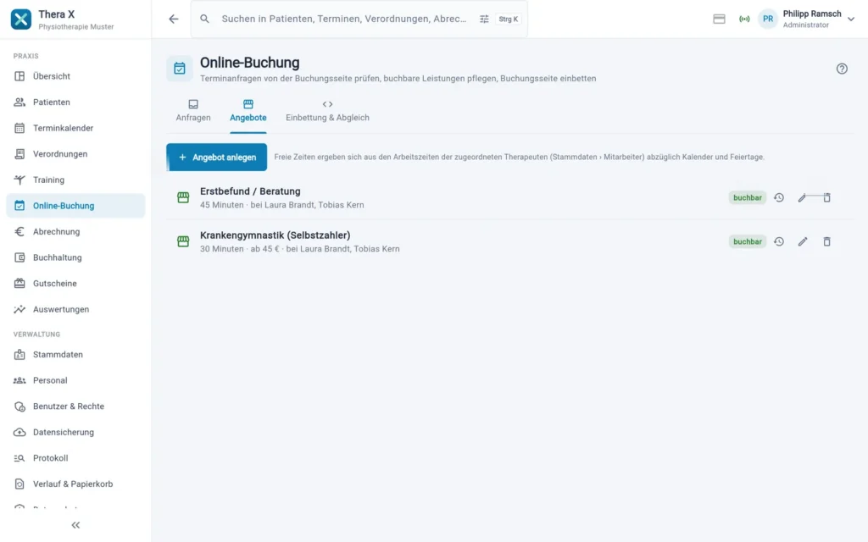Open the Abrechnung section
This screenshot has height=542, width=868.
75,232
